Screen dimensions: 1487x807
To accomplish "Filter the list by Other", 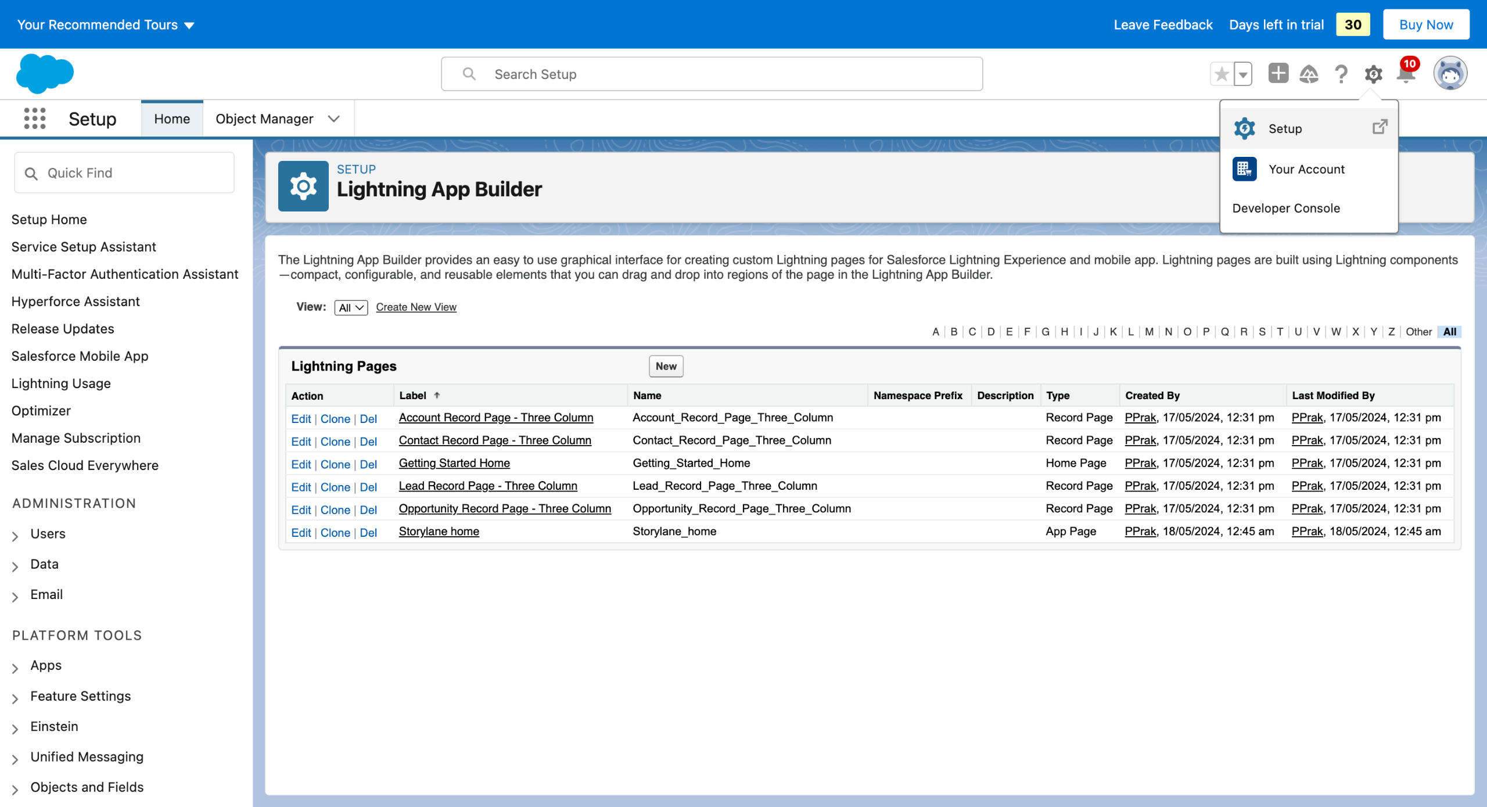I will pos(1418,332).
